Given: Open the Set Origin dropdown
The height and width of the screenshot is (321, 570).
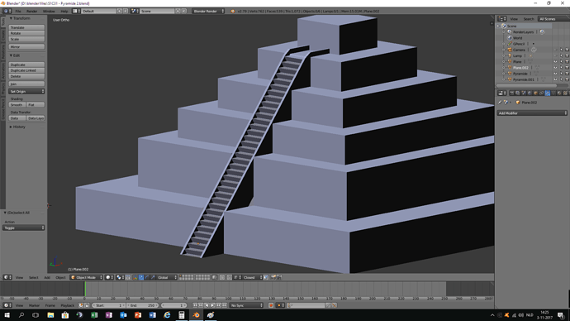Looking at the screenshot, I should (26, 91).
